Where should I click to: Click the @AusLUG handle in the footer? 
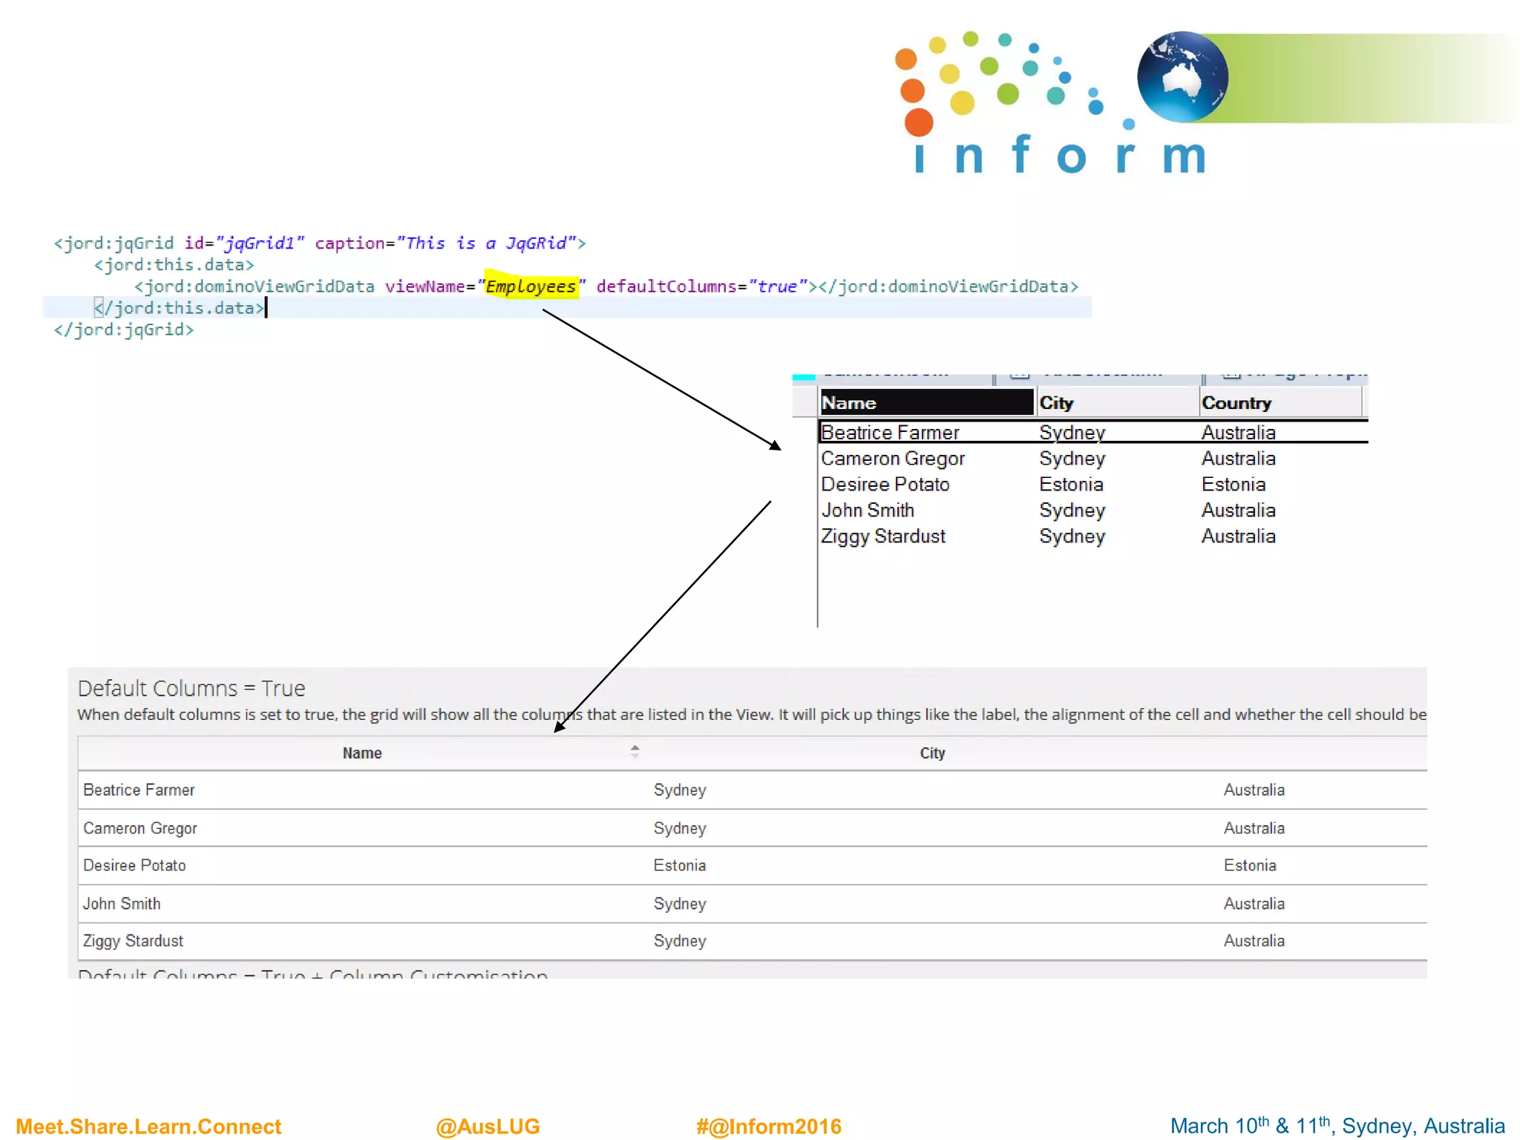tap(488, 1126)
